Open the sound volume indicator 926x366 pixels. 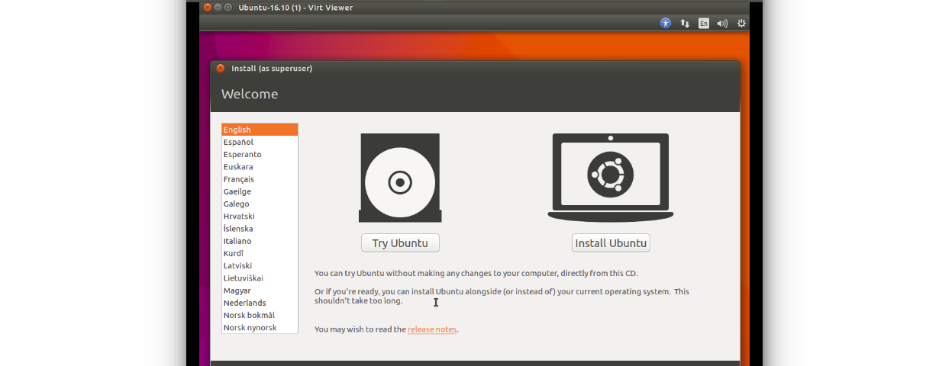tap(722, 24)
